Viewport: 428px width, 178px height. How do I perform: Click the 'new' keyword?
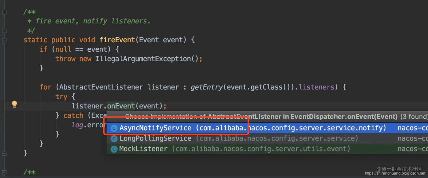coord(85,59)
